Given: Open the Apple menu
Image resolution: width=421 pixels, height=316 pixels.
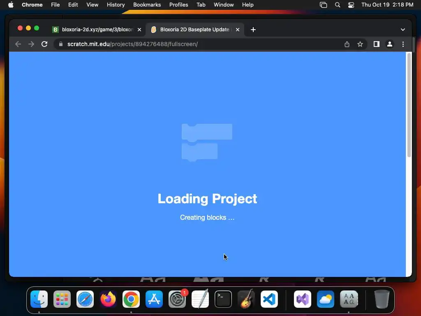Looking at the screenshot, I should pos(11,5).
